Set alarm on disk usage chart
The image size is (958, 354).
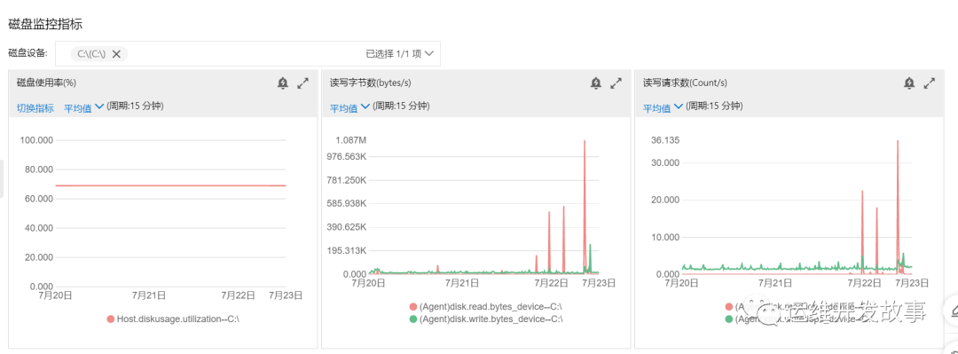tap(282, 83)
